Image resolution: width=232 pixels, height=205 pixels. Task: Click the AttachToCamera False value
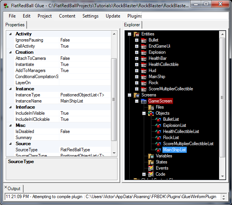[85, 58]
